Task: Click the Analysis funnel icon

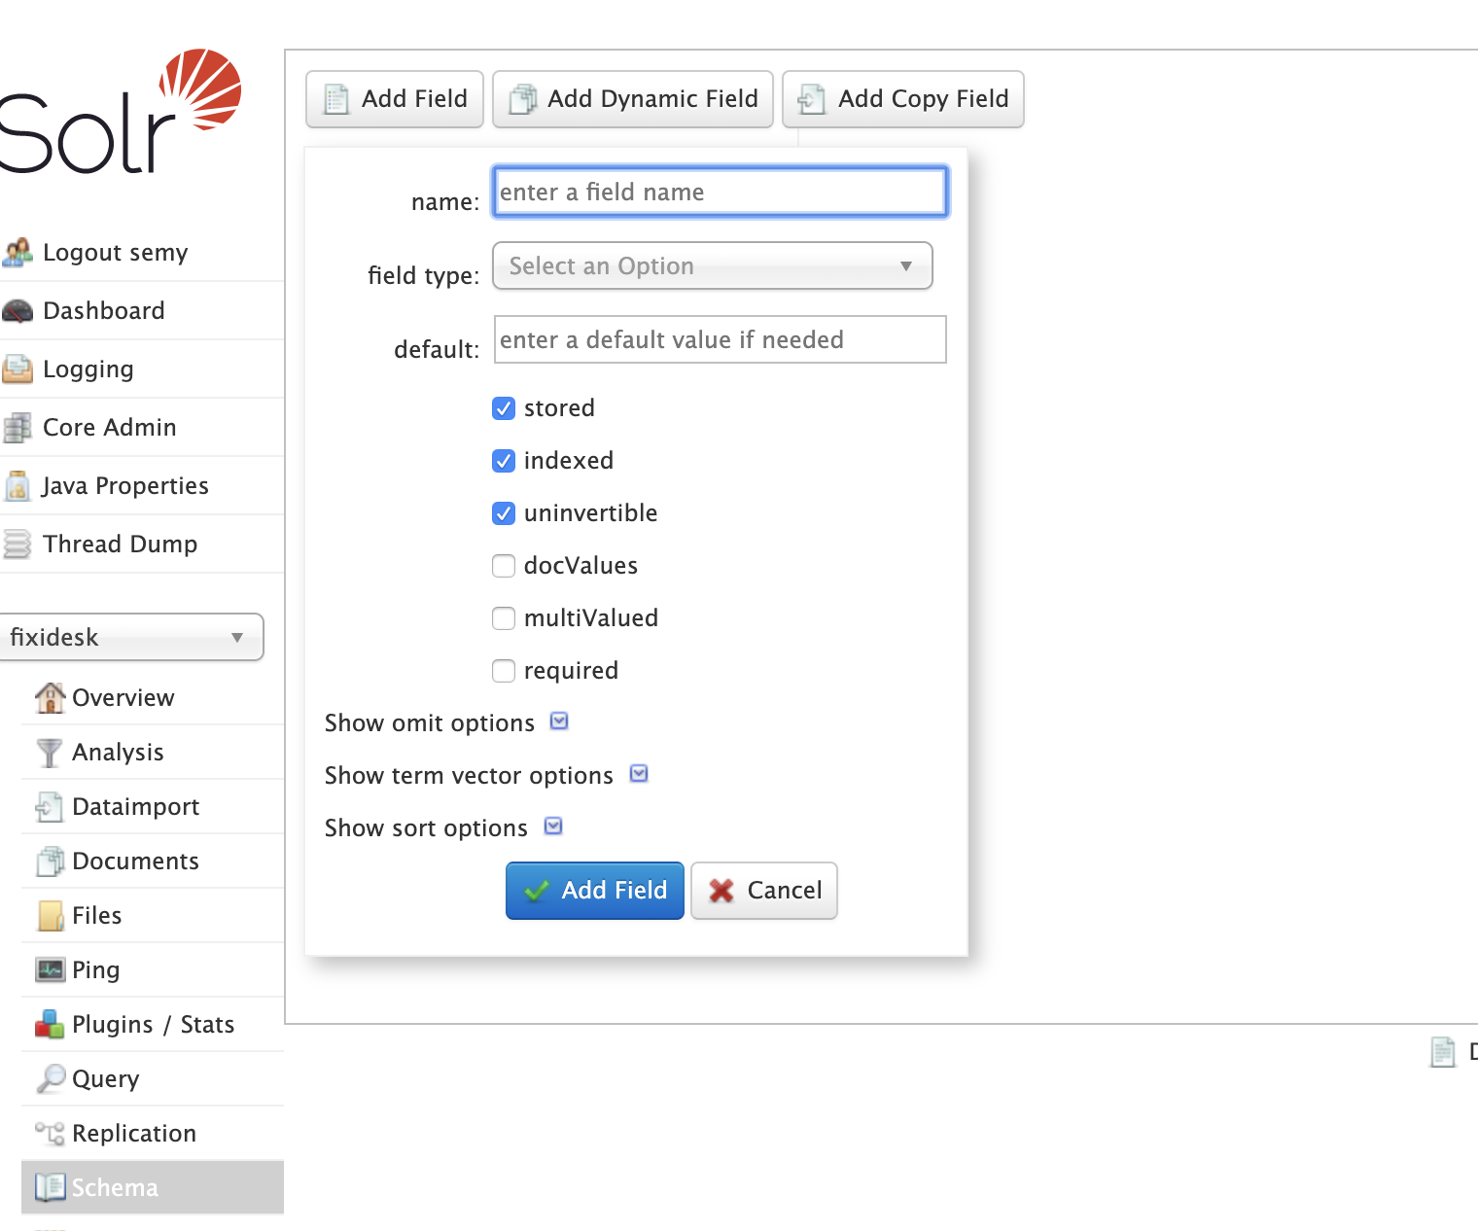Action: (49, 753)
